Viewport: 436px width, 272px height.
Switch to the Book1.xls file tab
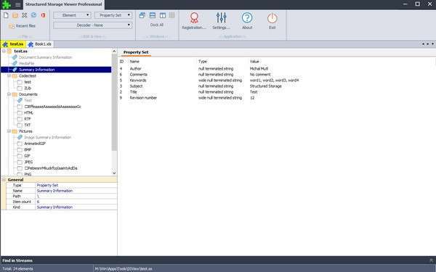point(40,44)
